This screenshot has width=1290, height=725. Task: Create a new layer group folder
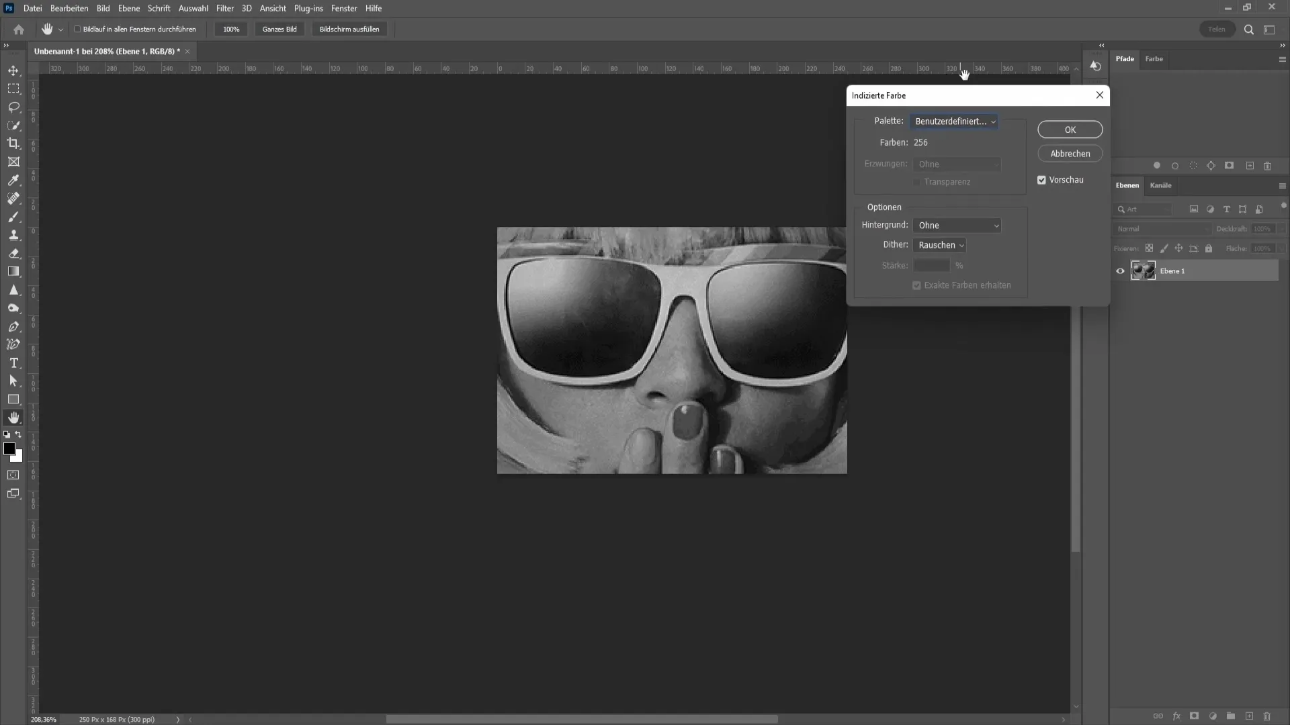pyautogui.click(x=1231, y=716)
